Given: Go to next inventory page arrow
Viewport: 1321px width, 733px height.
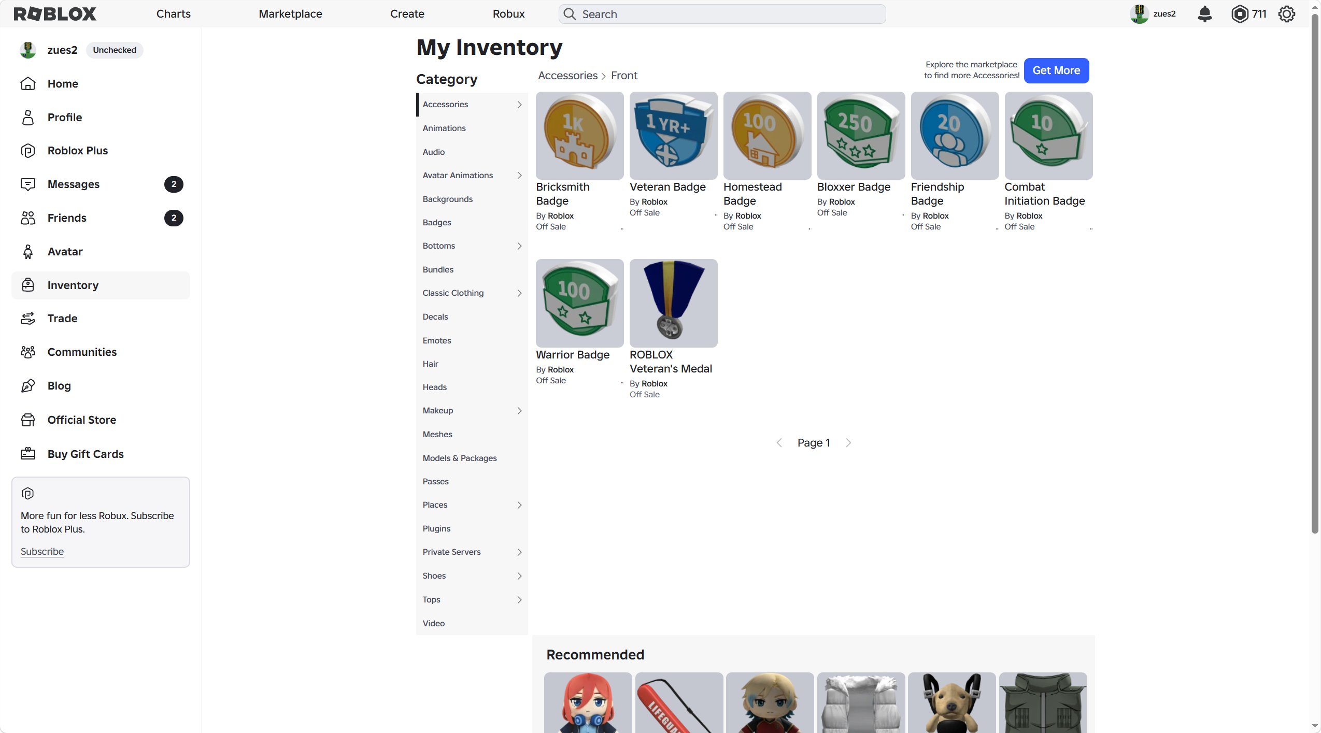Looking at the screenshot, I should 848,443.
